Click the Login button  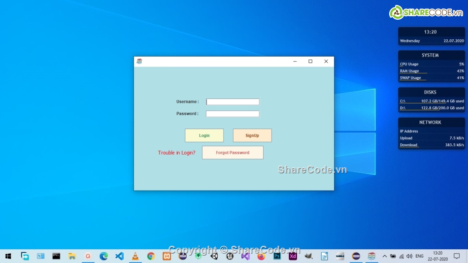click(x=204, y=135)
